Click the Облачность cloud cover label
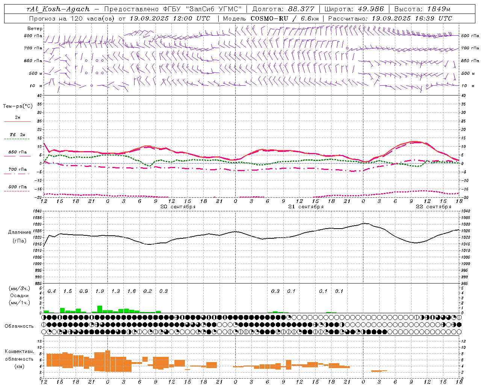 pos(19,326)
